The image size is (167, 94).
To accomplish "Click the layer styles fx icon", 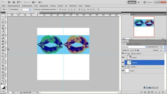I will click(x=145, y=92).
